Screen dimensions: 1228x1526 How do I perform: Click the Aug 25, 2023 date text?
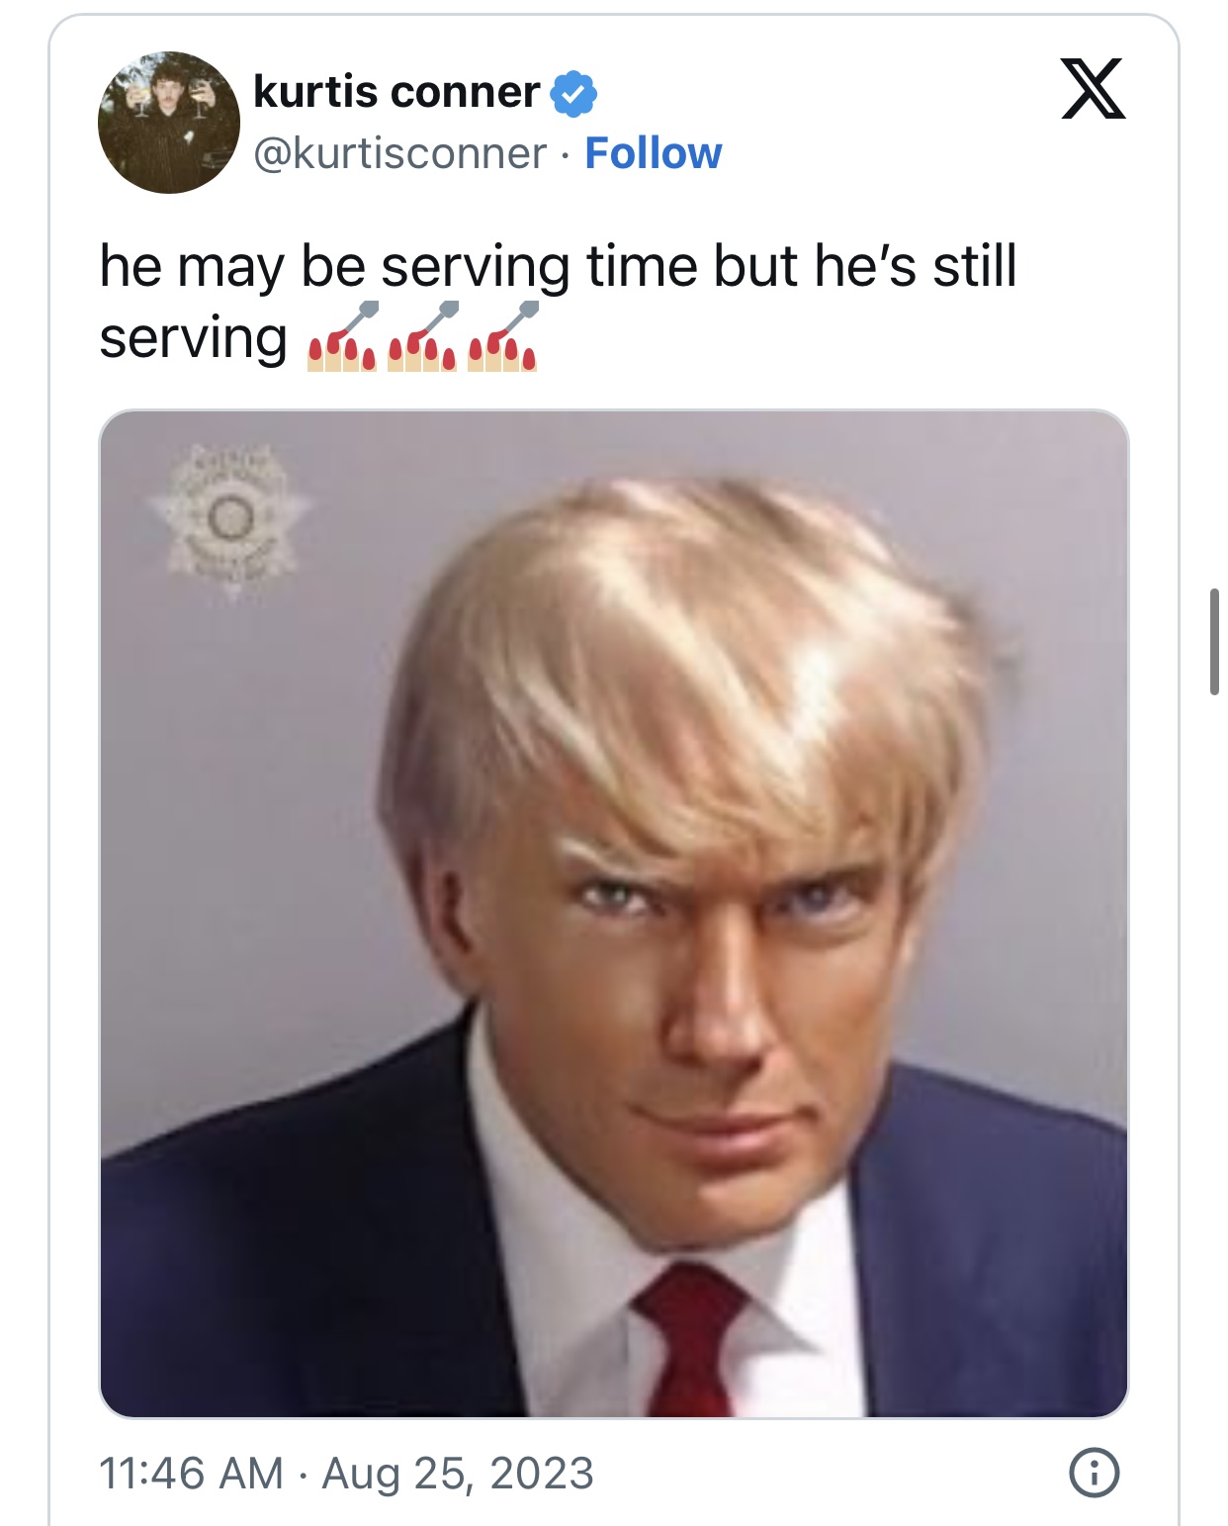(458, 1473)
